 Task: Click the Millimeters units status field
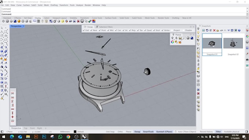click(x=65, y=132)
